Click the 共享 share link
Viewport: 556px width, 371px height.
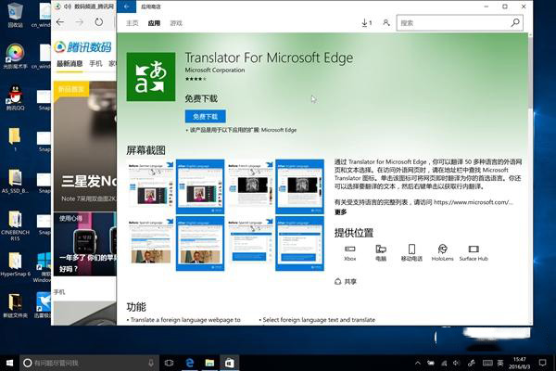(346, 282)
